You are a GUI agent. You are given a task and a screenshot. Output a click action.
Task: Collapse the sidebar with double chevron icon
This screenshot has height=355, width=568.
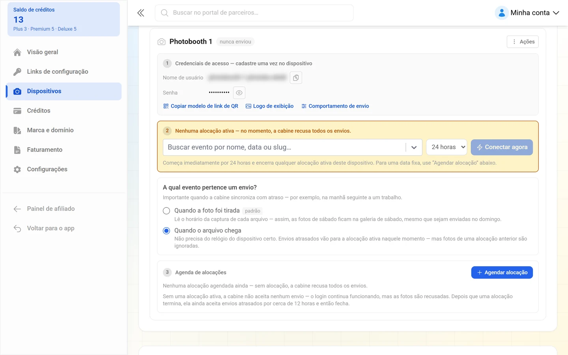point(141,13)
